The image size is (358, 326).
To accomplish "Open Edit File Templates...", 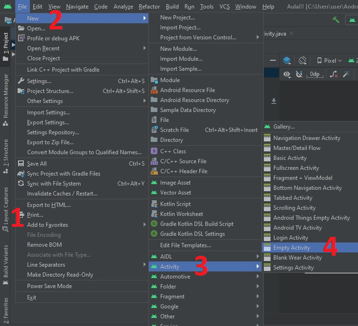I will pyautogui.click(x=205, y=245).
